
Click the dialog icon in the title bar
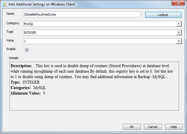(x=4, y=4)
